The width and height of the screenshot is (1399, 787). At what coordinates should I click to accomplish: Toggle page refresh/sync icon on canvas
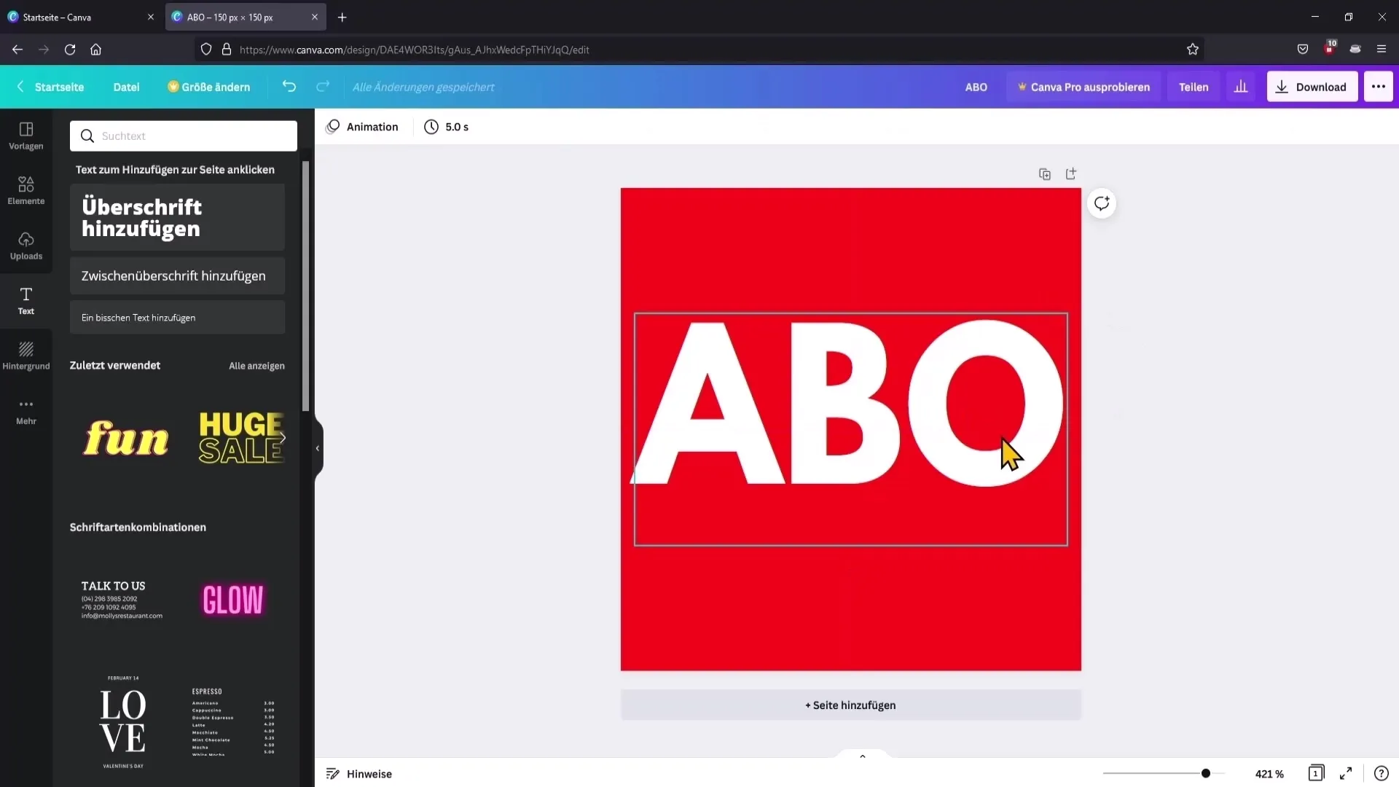pyautogui.click(x=1103, y=203)
